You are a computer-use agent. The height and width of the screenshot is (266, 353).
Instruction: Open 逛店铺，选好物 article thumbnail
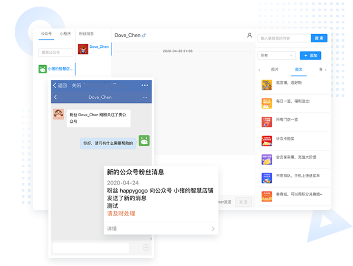267,85
